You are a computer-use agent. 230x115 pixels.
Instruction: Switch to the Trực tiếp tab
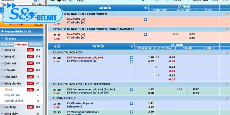point(35,44)
